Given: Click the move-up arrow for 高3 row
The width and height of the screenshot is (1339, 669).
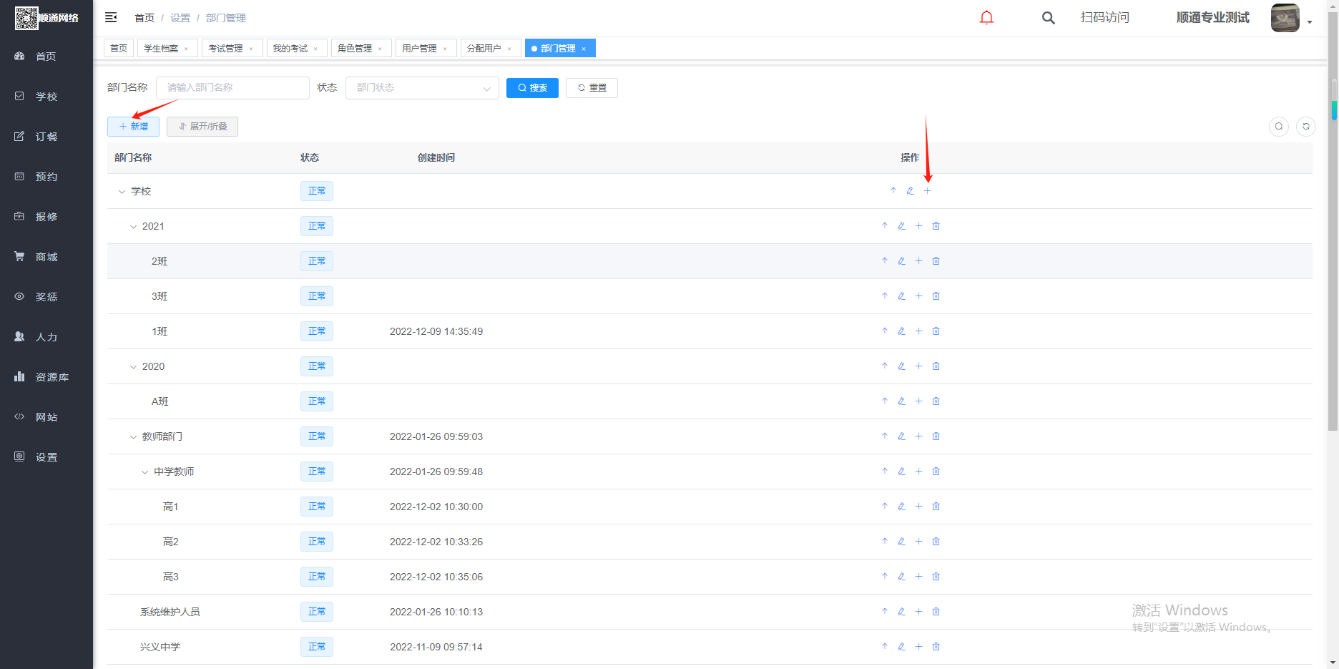Looking at the screenshot, I should point(884,577).
